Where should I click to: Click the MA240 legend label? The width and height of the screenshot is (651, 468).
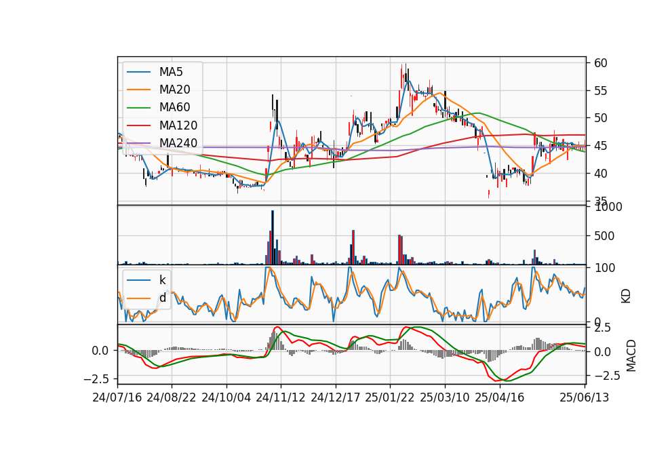coord(178,143)
